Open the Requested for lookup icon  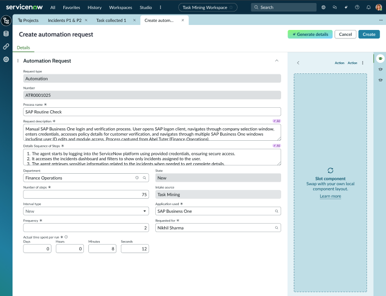point(277,228)
